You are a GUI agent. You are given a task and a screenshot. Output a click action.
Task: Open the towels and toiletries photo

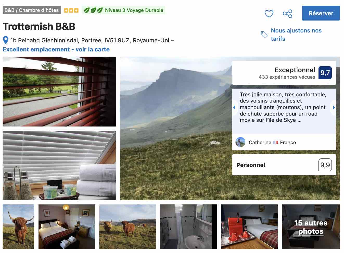point(59,165)
